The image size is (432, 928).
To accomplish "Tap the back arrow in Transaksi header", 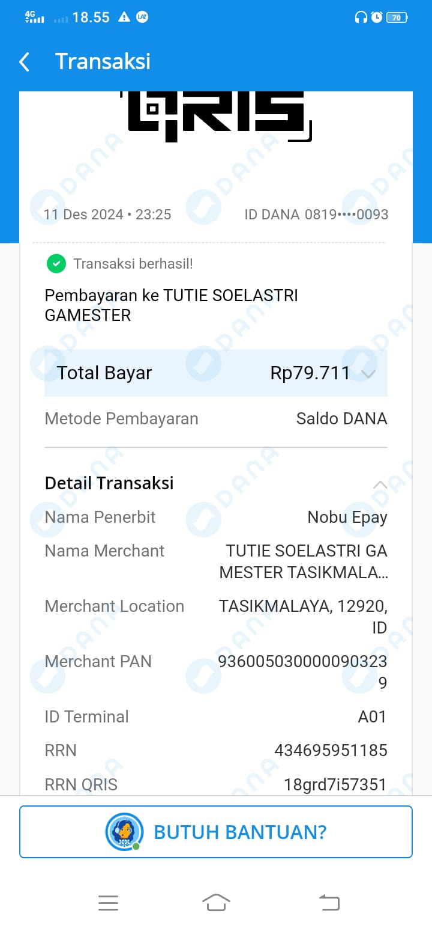I will click(25, 62).
